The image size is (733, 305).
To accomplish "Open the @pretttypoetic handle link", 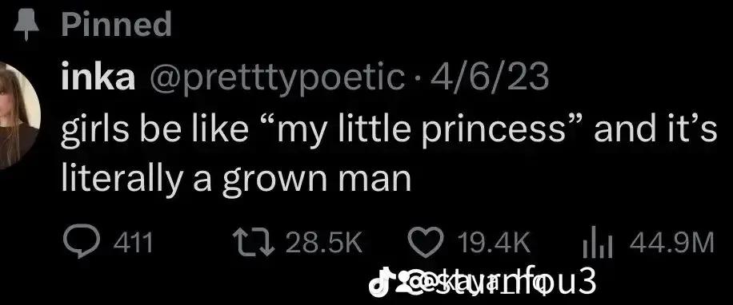I will tap(276, 79).
